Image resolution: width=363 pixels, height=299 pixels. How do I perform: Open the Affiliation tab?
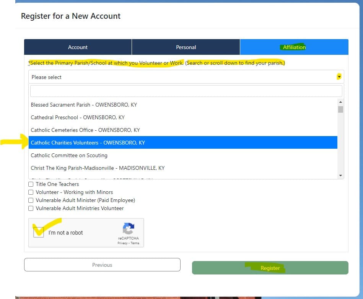tap(294, 47)
